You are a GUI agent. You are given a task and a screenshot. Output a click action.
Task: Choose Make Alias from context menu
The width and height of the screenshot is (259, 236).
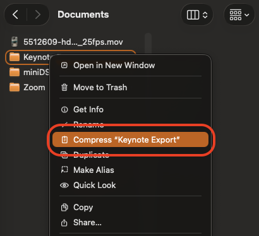[130, 170]
